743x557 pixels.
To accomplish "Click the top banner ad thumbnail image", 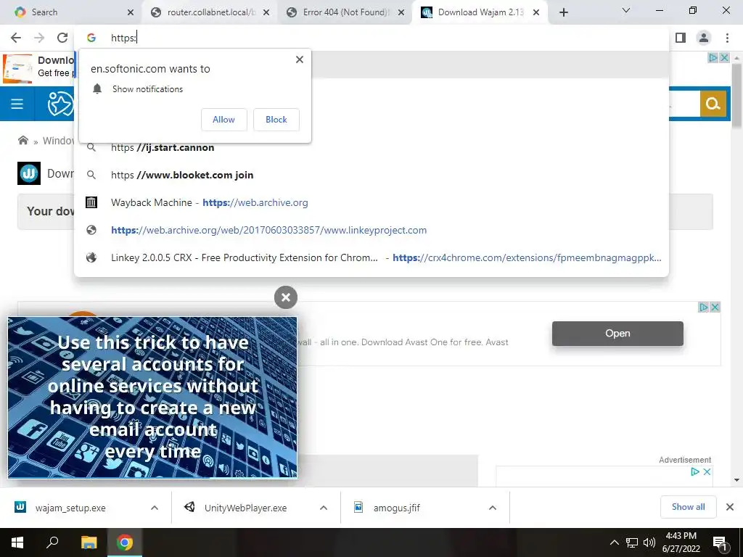I will [x=17, y=69].
